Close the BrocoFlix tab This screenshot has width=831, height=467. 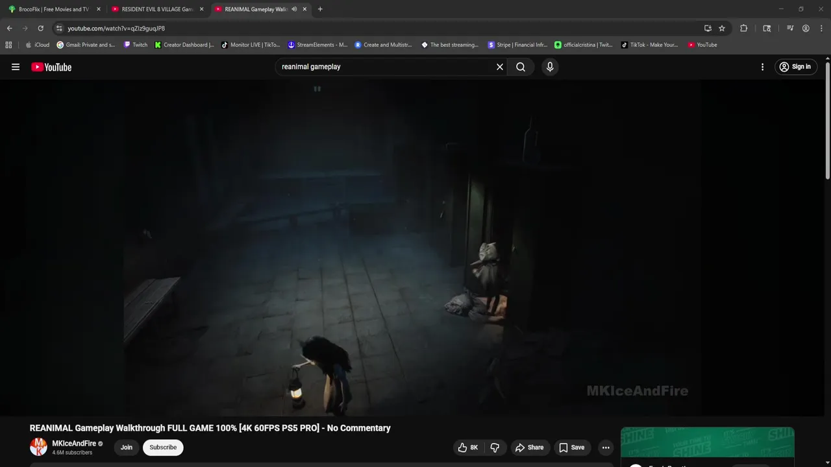[x=99, y=9]
